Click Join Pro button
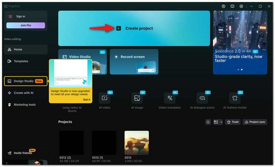Screen dimensions: 275x167 [x=25, y=25]
